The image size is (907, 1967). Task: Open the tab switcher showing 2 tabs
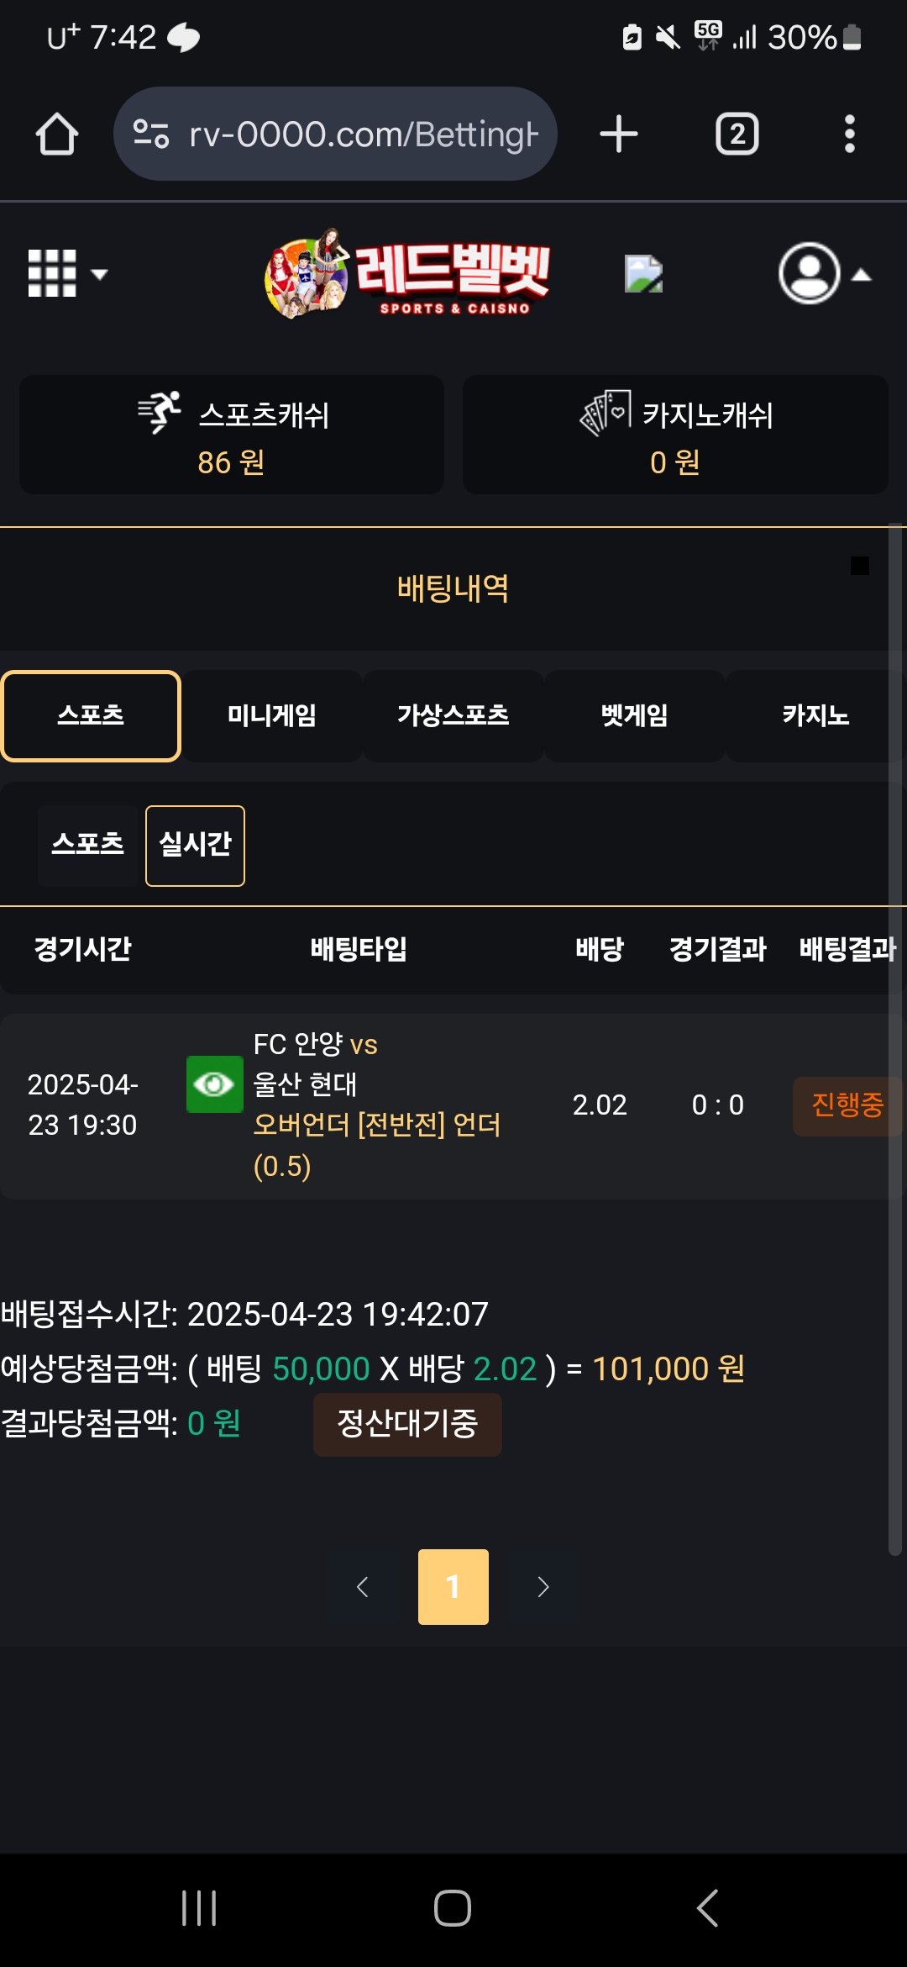(x=737, y=134)
